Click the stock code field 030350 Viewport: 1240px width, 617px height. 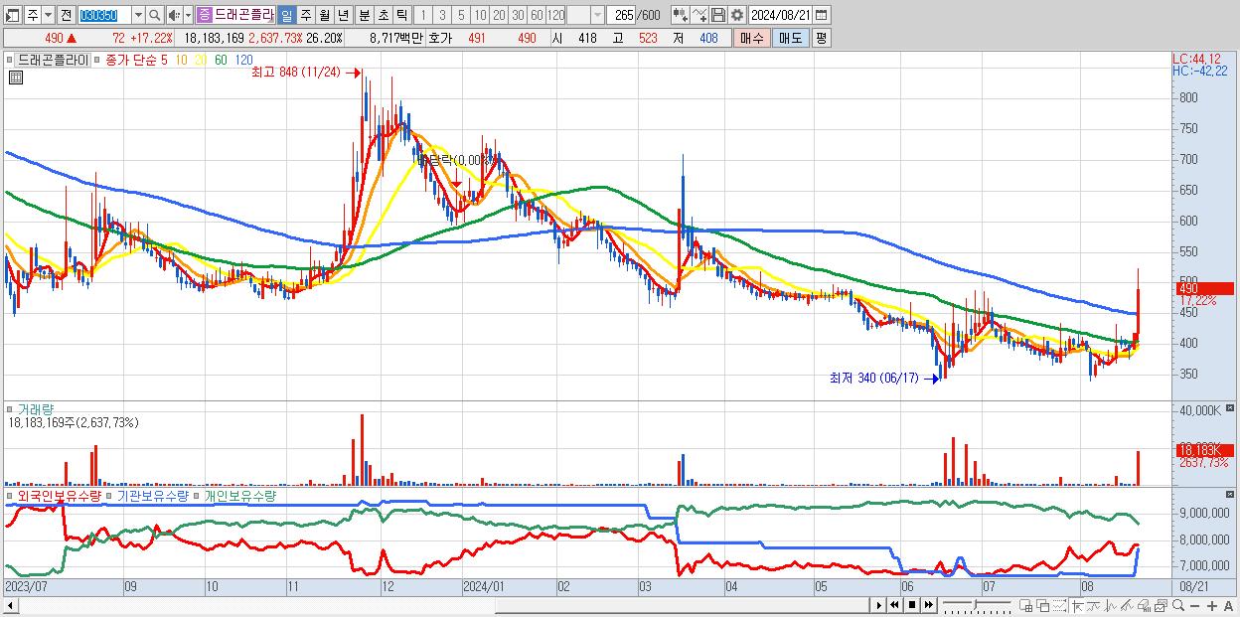pyautogui.click(x=104, y=15)
